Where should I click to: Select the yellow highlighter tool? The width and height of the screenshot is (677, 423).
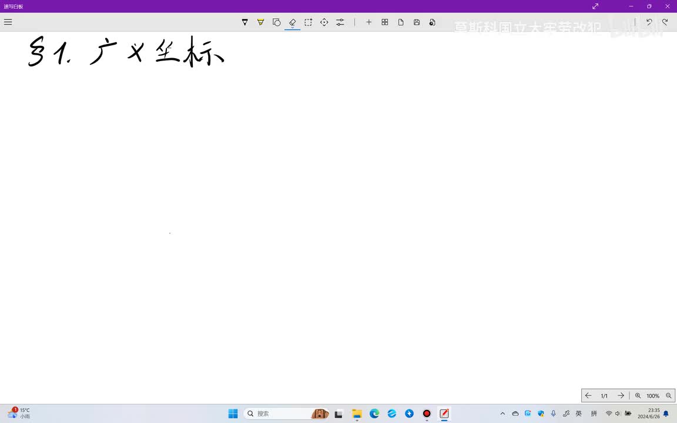(261, 22)
